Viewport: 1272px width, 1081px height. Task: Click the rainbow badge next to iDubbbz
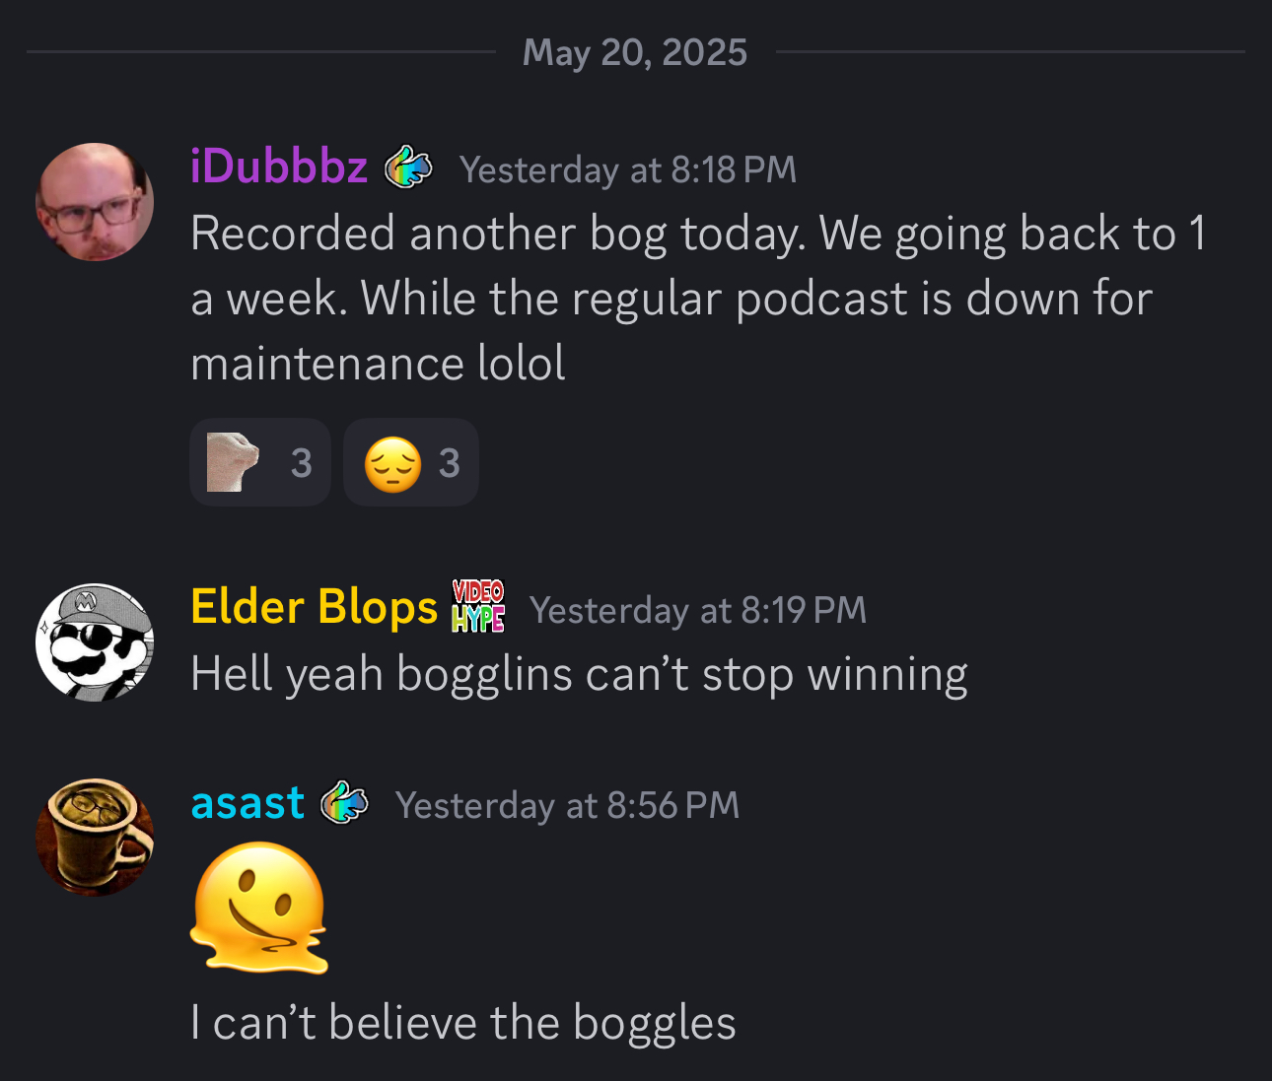tap(408, 167)
